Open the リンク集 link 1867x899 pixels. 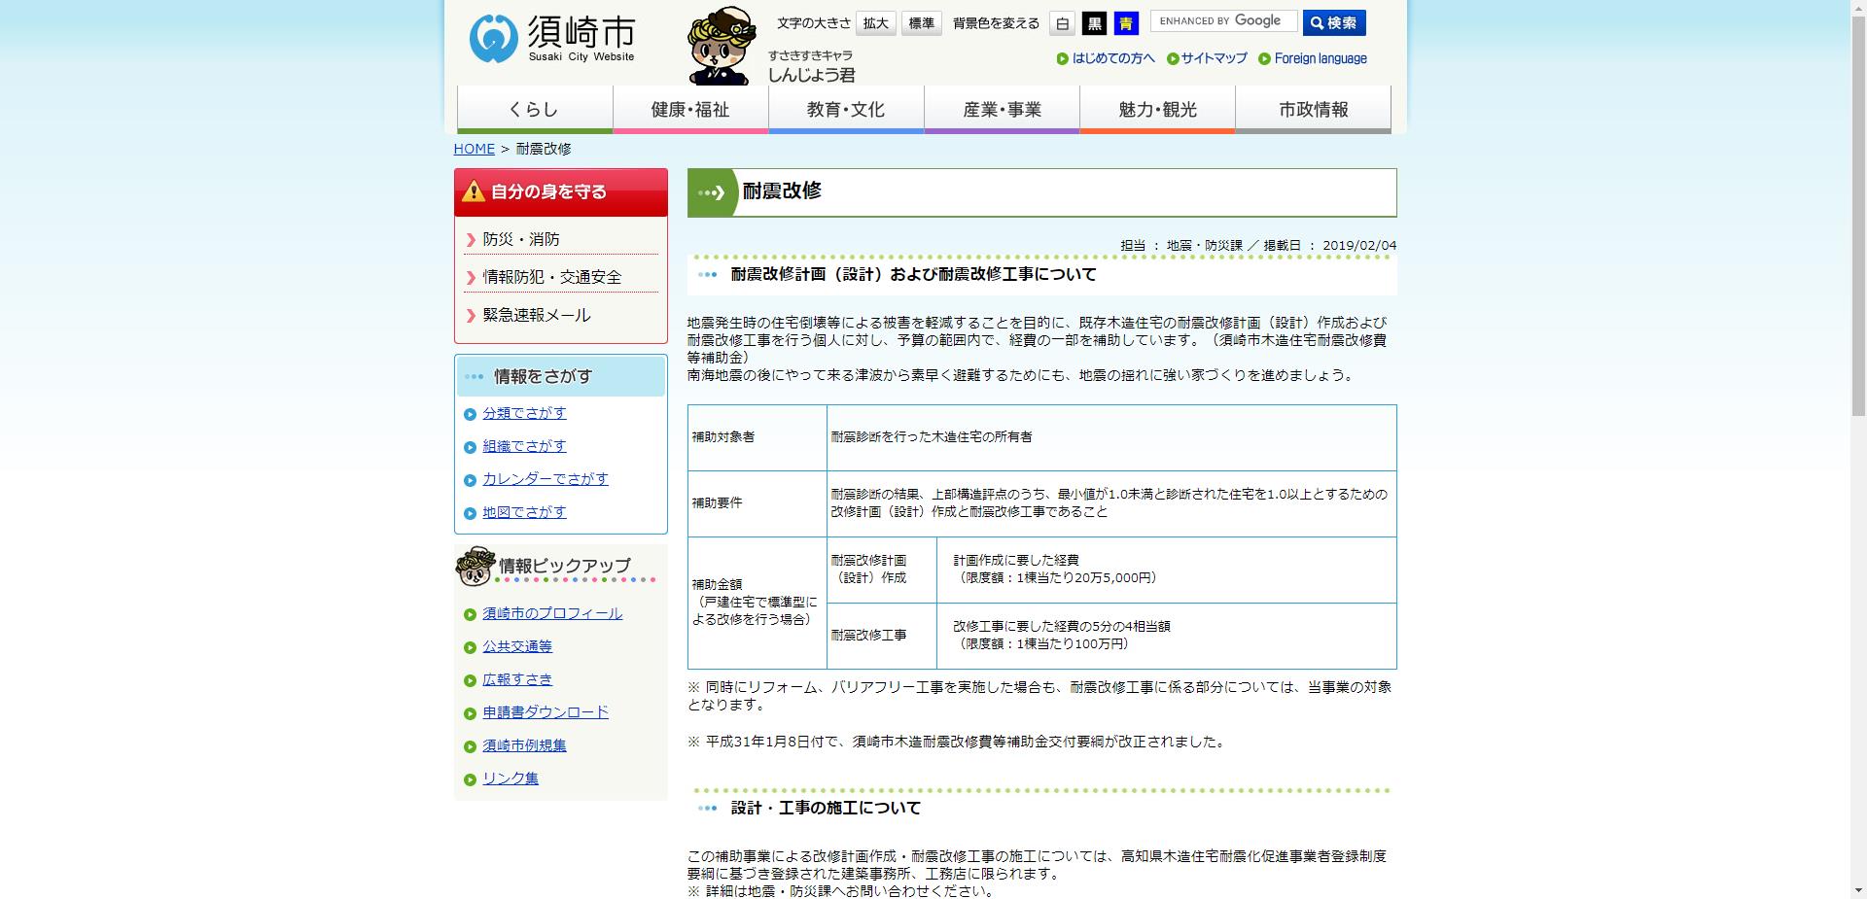pos(509,778)
